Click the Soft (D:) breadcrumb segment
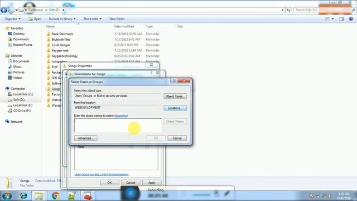The width and height of the screenshot is (357, 201). tap(55, 10)
